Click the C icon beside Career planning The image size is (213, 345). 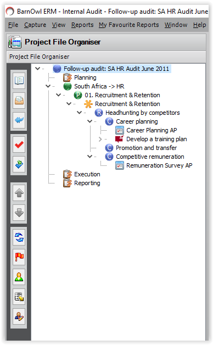pyautogui.click(x=109, y=121)
